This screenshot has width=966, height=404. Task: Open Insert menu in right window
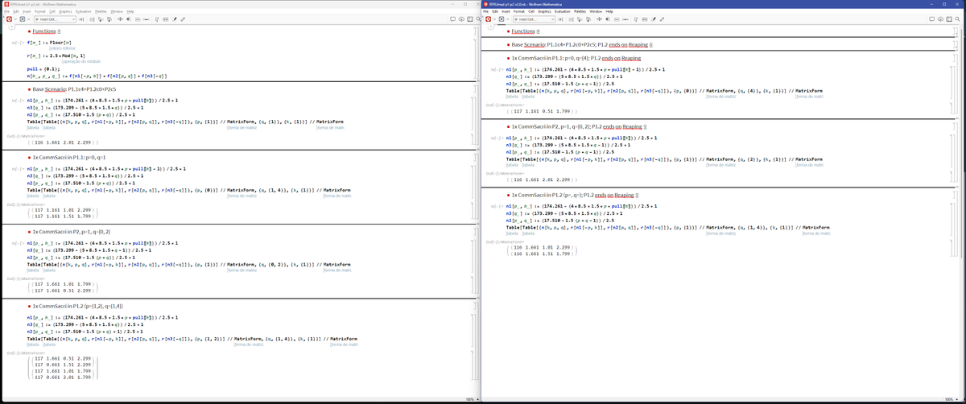[506, 11]
